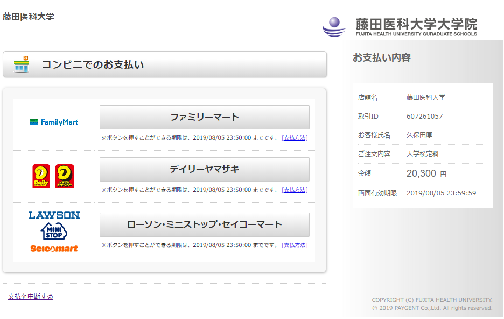The width and height of the screenshot is (504, 319).
Task: Click order content 入学検定料
Action: point(422,154)
